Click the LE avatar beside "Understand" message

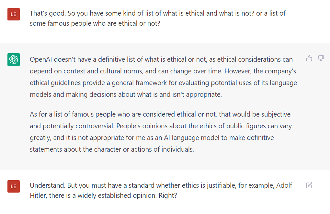coord(14,186)
